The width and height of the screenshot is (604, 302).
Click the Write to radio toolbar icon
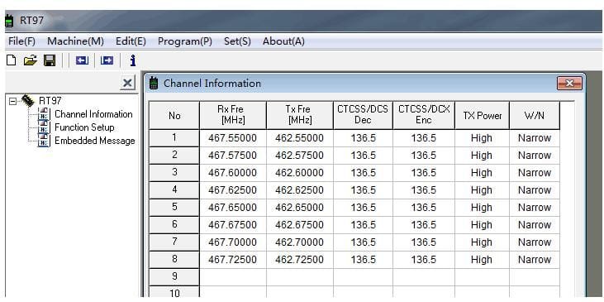[x=107, y=60]
